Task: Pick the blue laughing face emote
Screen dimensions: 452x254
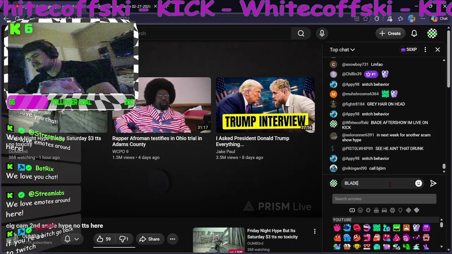Action: point(347,228)
